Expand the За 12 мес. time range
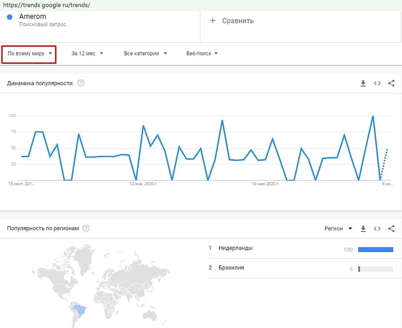 87,53
